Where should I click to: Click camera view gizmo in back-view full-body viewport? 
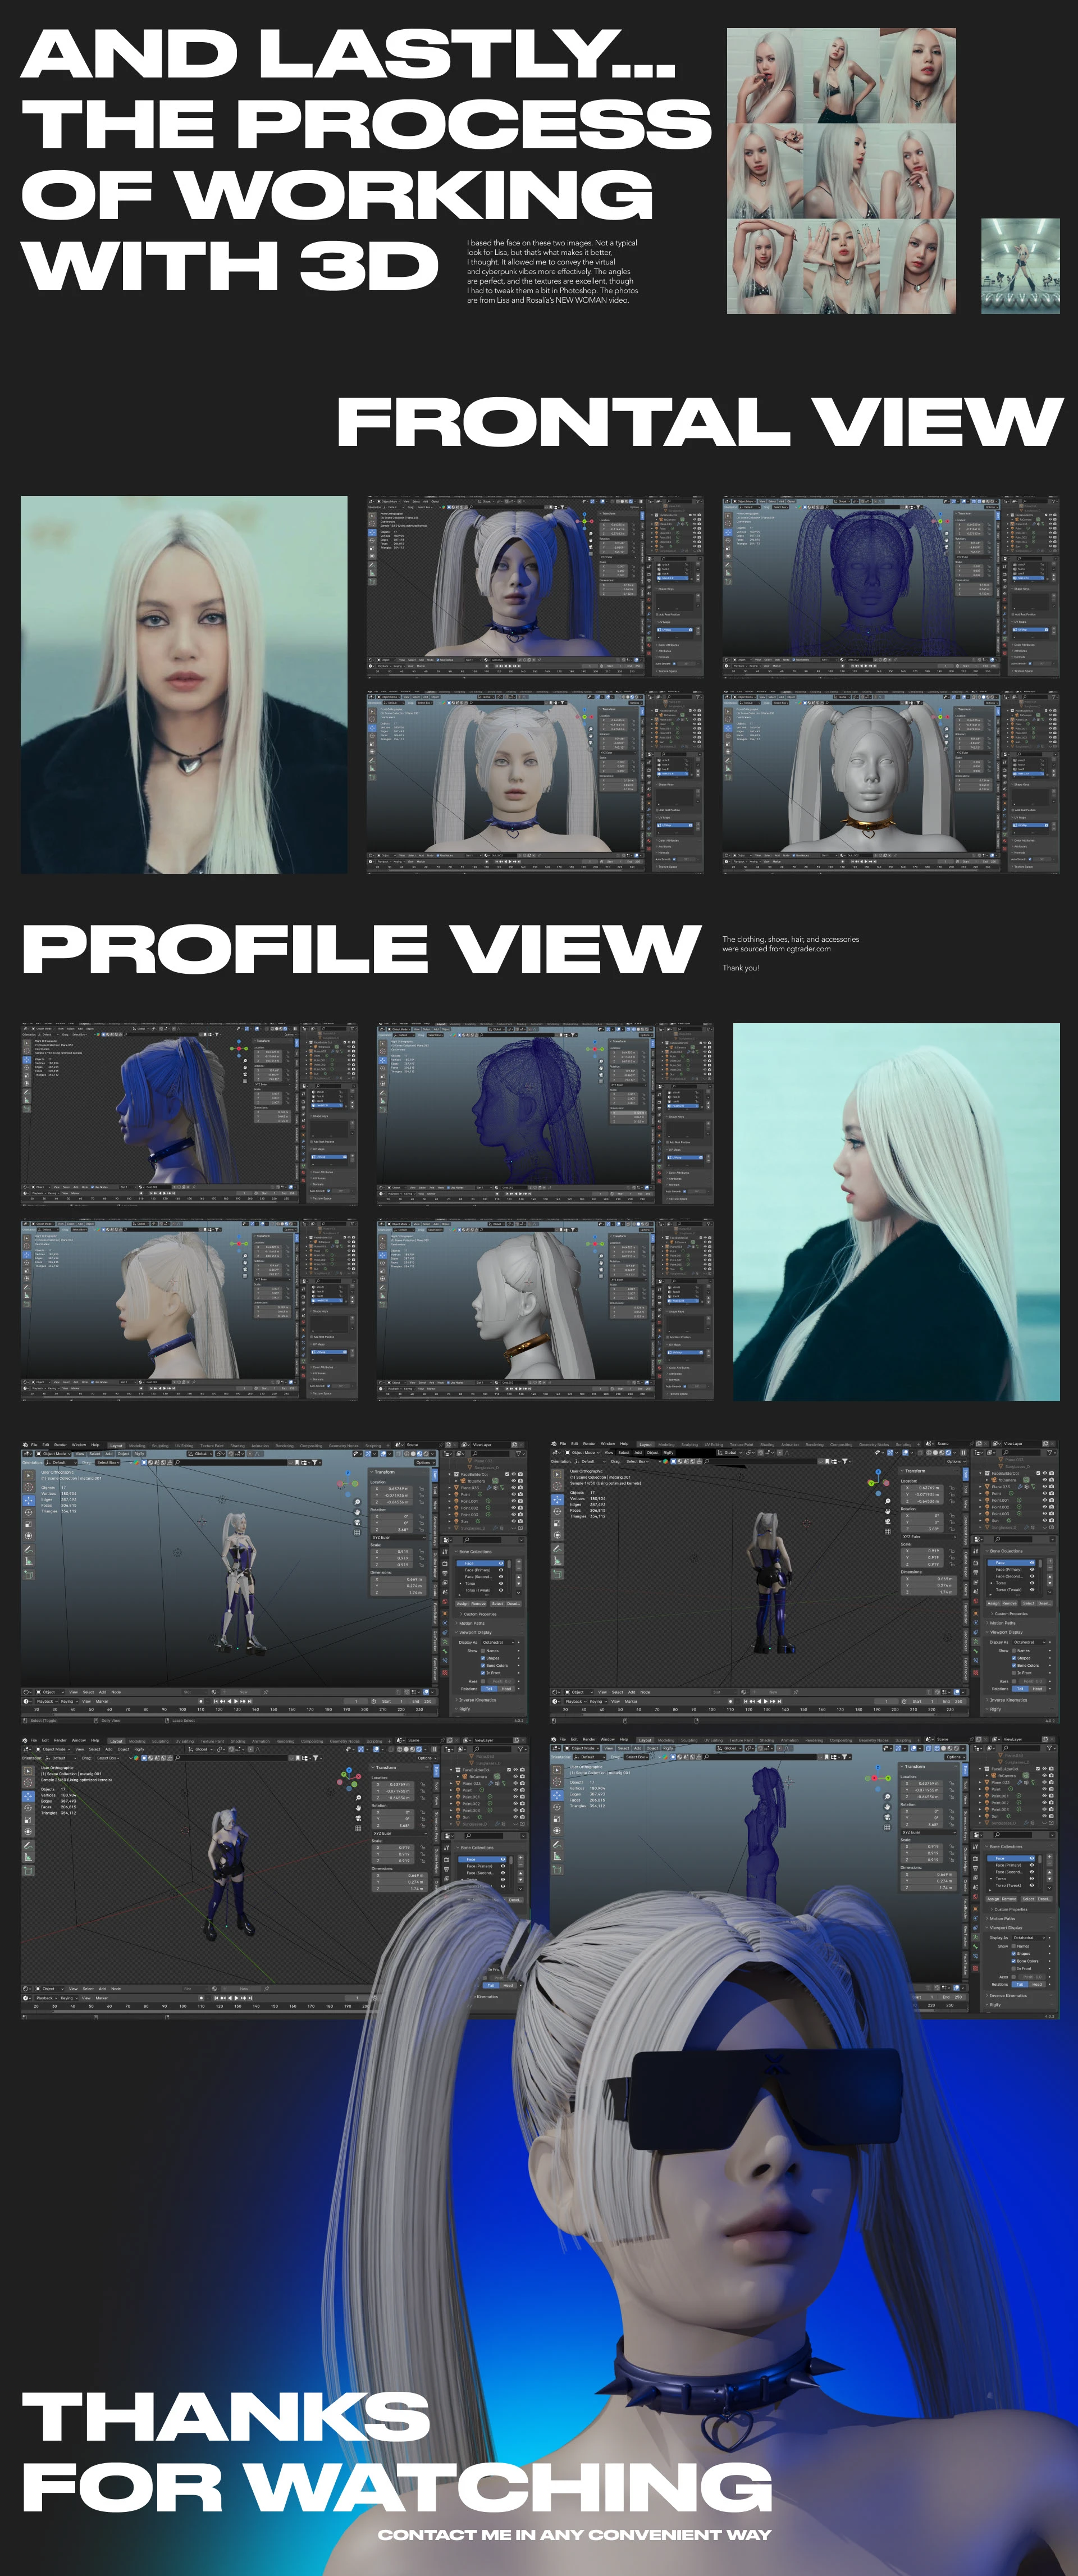pyautogui.click(x=888, y=1521)
